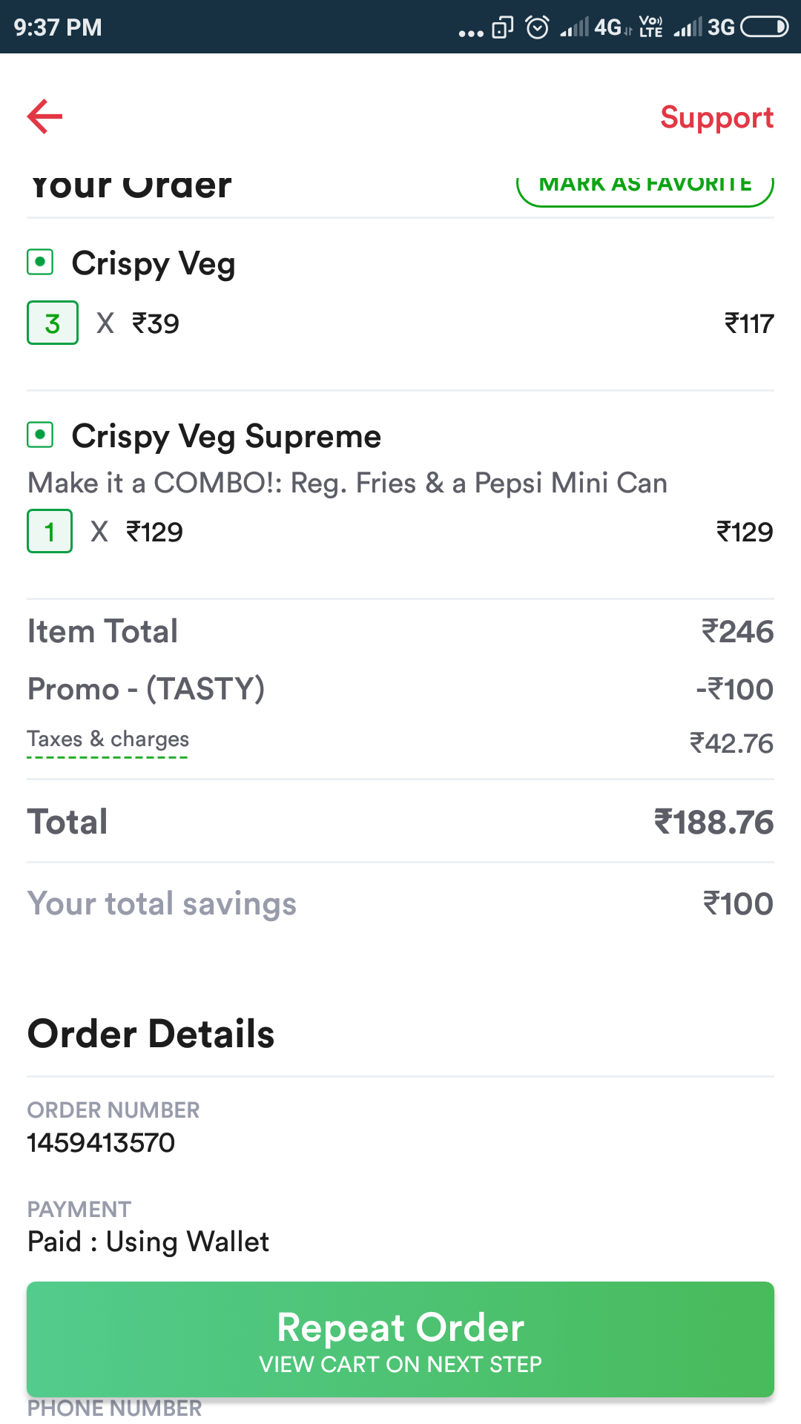Tap the Promo TASTY discount row

click(x=146, y=689)
